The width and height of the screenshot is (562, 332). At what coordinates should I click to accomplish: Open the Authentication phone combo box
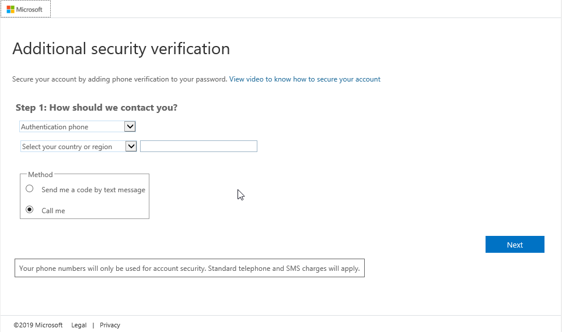[x=71, y=127]
